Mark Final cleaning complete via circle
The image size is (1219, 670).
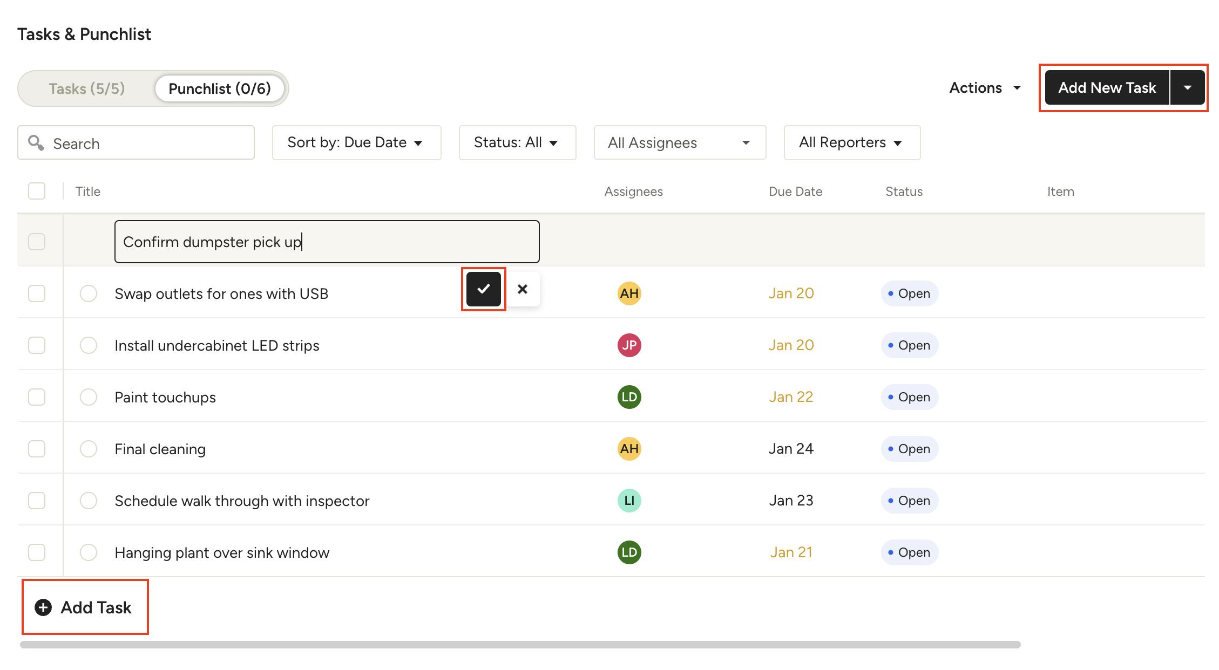pos(89,449)
